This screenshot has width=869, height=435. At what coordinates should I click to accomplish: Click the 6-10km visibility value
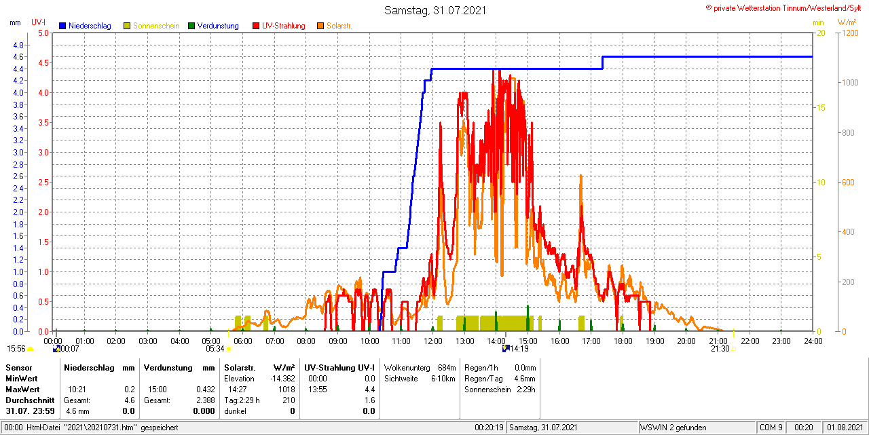[x=443, y=378]
